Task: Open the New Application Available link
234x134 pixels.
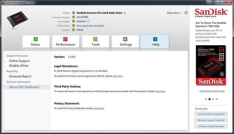Action: click(x=90, y=26)
